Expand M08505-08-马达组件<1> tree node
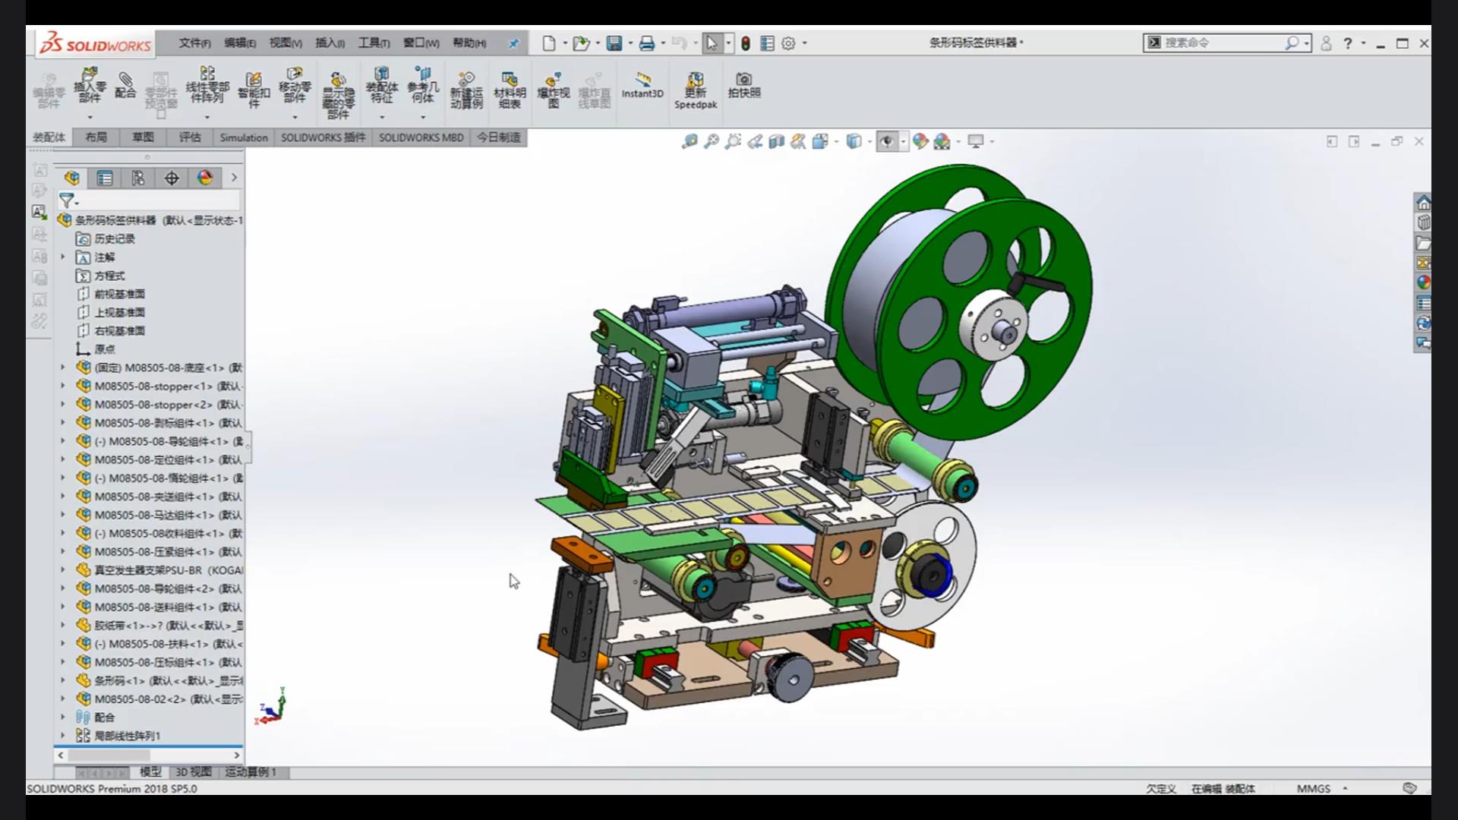This screenshot has width=1458, height=820. 63,515
